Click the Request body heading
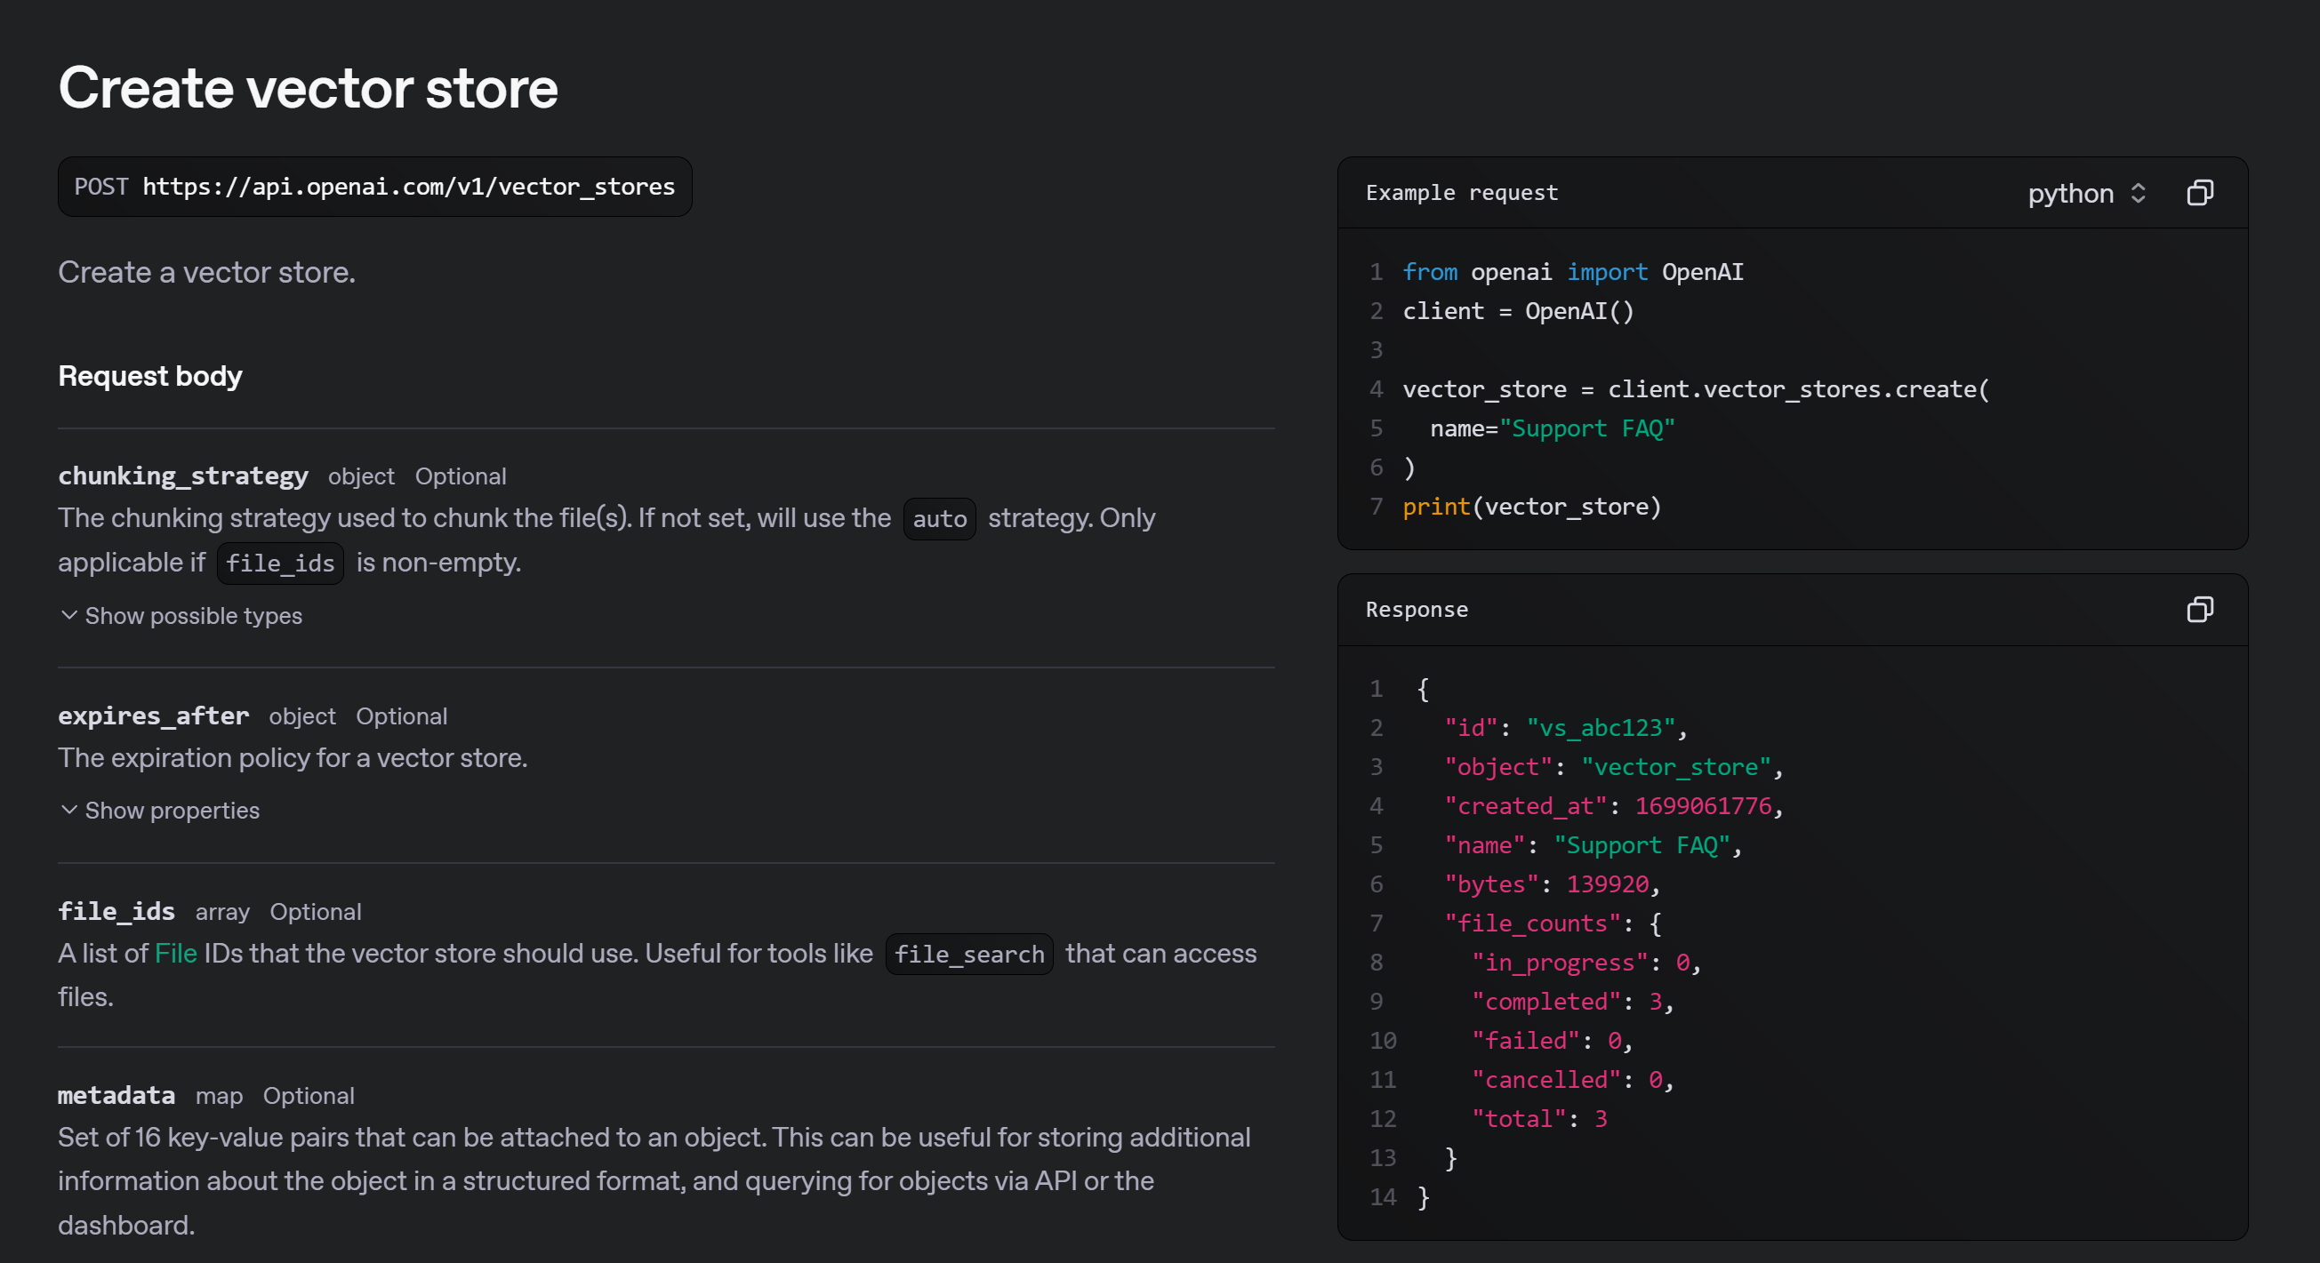Screen dimensions: 2320x1263 pyautogui.click(x=150, y=375)
